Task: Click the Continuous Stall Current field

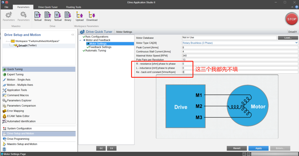Action: (x=240, y=52)
